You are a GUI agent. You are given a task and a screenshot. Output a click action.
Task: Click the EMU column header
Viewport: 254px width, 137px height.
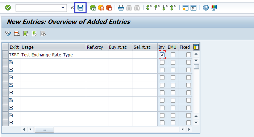tap(173, 47)
